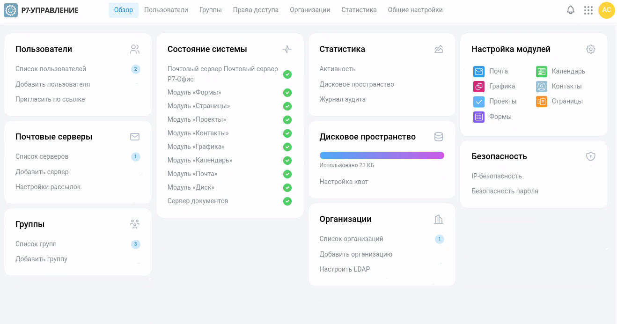Open Безопасность пароля link
The image size is (617, 324).
(505, 191)
